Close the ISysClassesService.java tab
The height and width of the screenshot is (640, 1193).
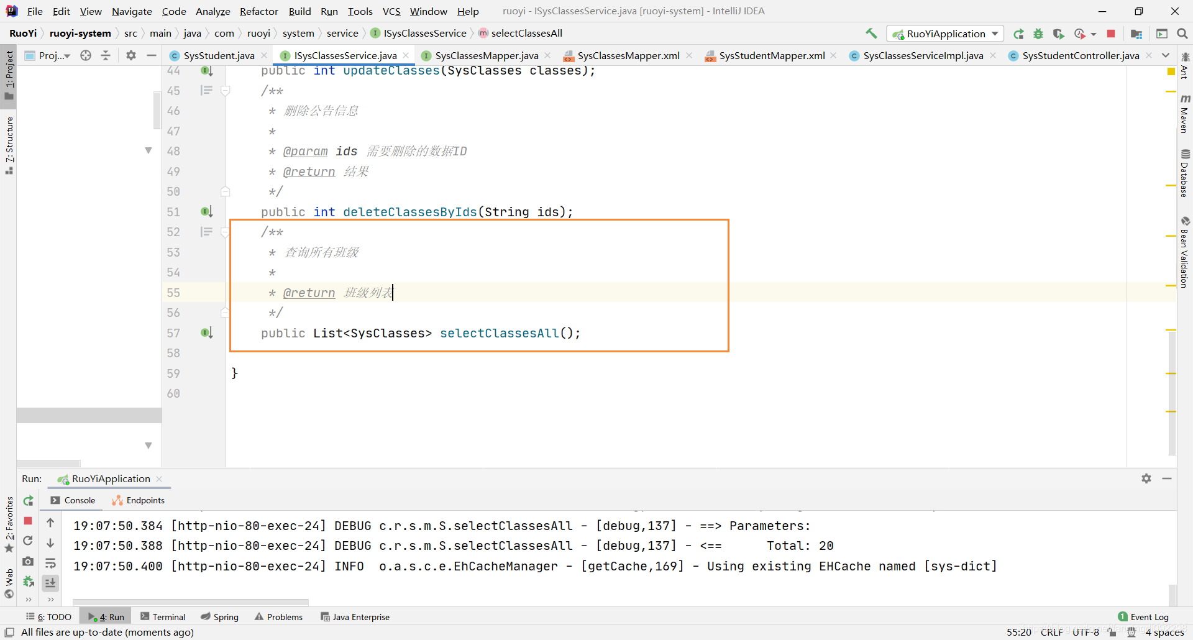click(406, 55)
